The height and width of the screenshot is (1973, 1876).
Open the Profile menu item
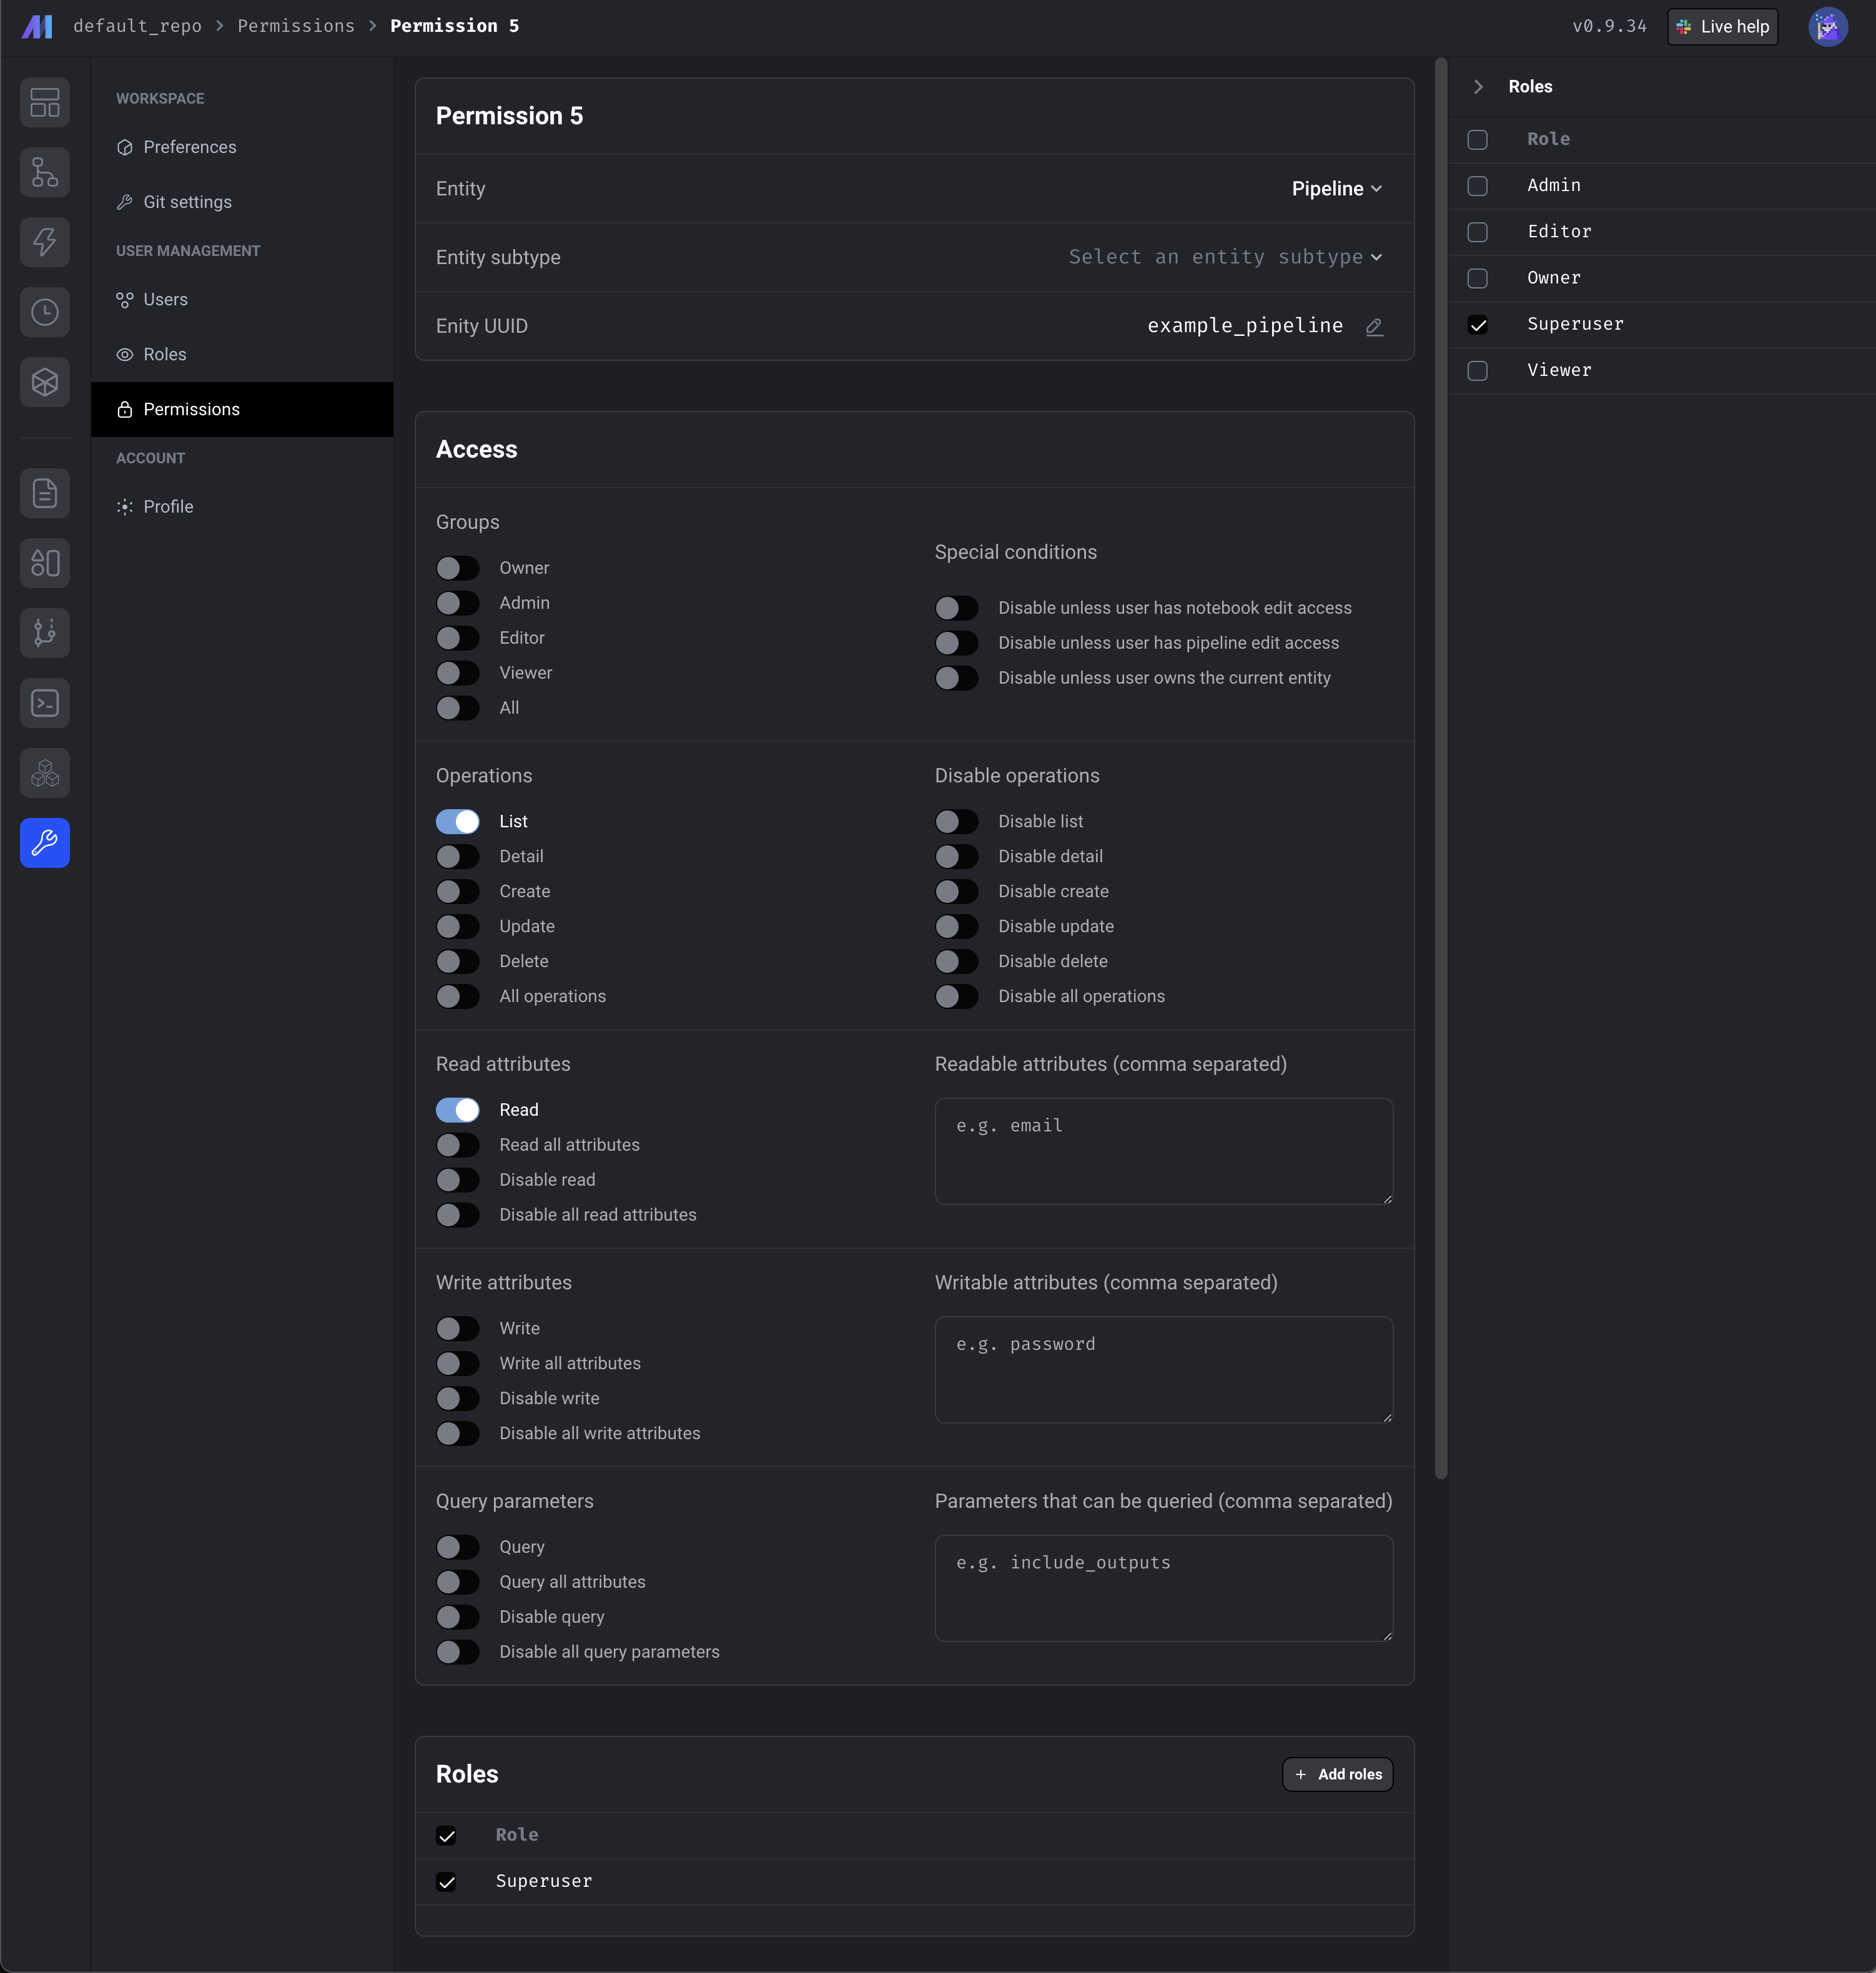[242, 507]
